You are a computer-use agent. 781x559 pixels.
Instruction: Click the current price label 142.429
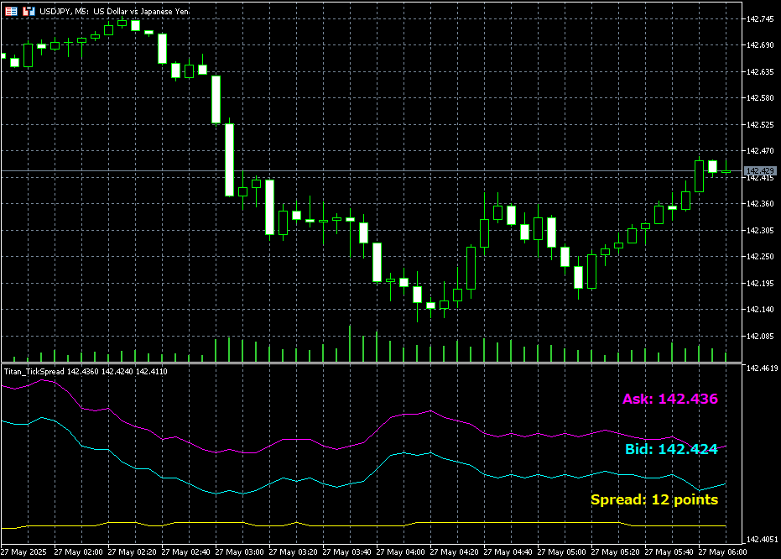point(760,171)
